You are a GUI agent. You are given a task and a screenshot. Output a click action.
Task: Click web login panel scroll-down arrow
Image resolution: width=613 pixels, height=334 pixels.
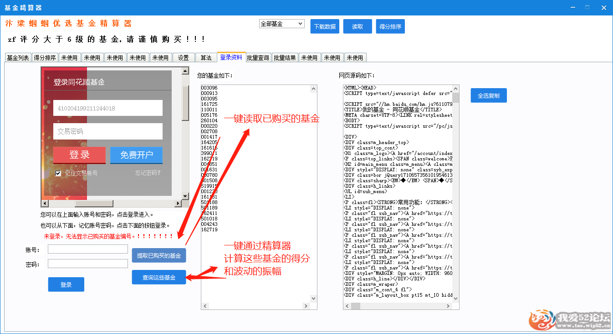[185, 196]
